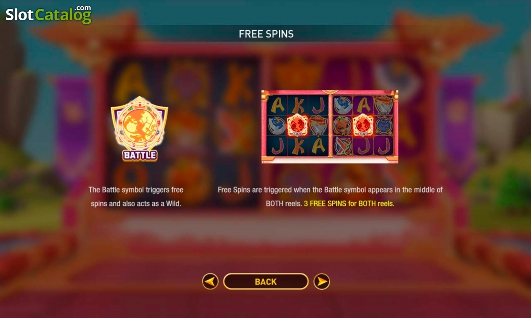The height and width of the screenshot is (318, 531).
Task: Click the BATTLE label under the large shield
Action: [x=140, y=155]
